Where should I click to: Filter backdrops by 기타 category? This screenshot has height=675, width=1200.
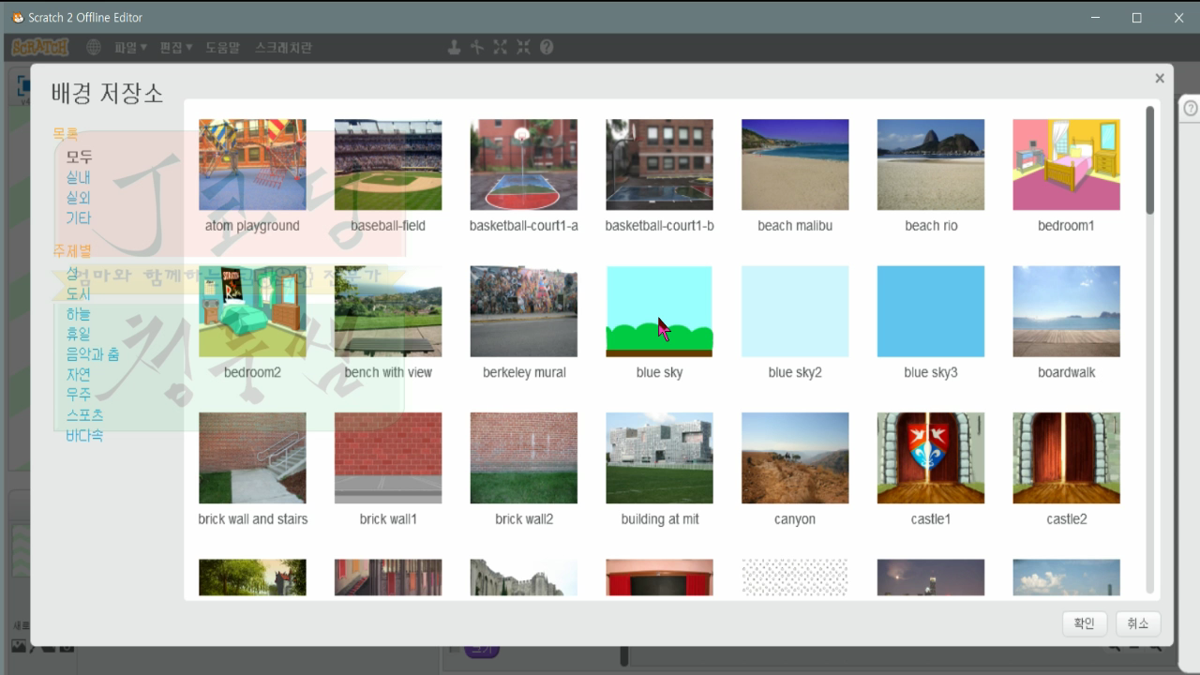click(x=79, y=217)
